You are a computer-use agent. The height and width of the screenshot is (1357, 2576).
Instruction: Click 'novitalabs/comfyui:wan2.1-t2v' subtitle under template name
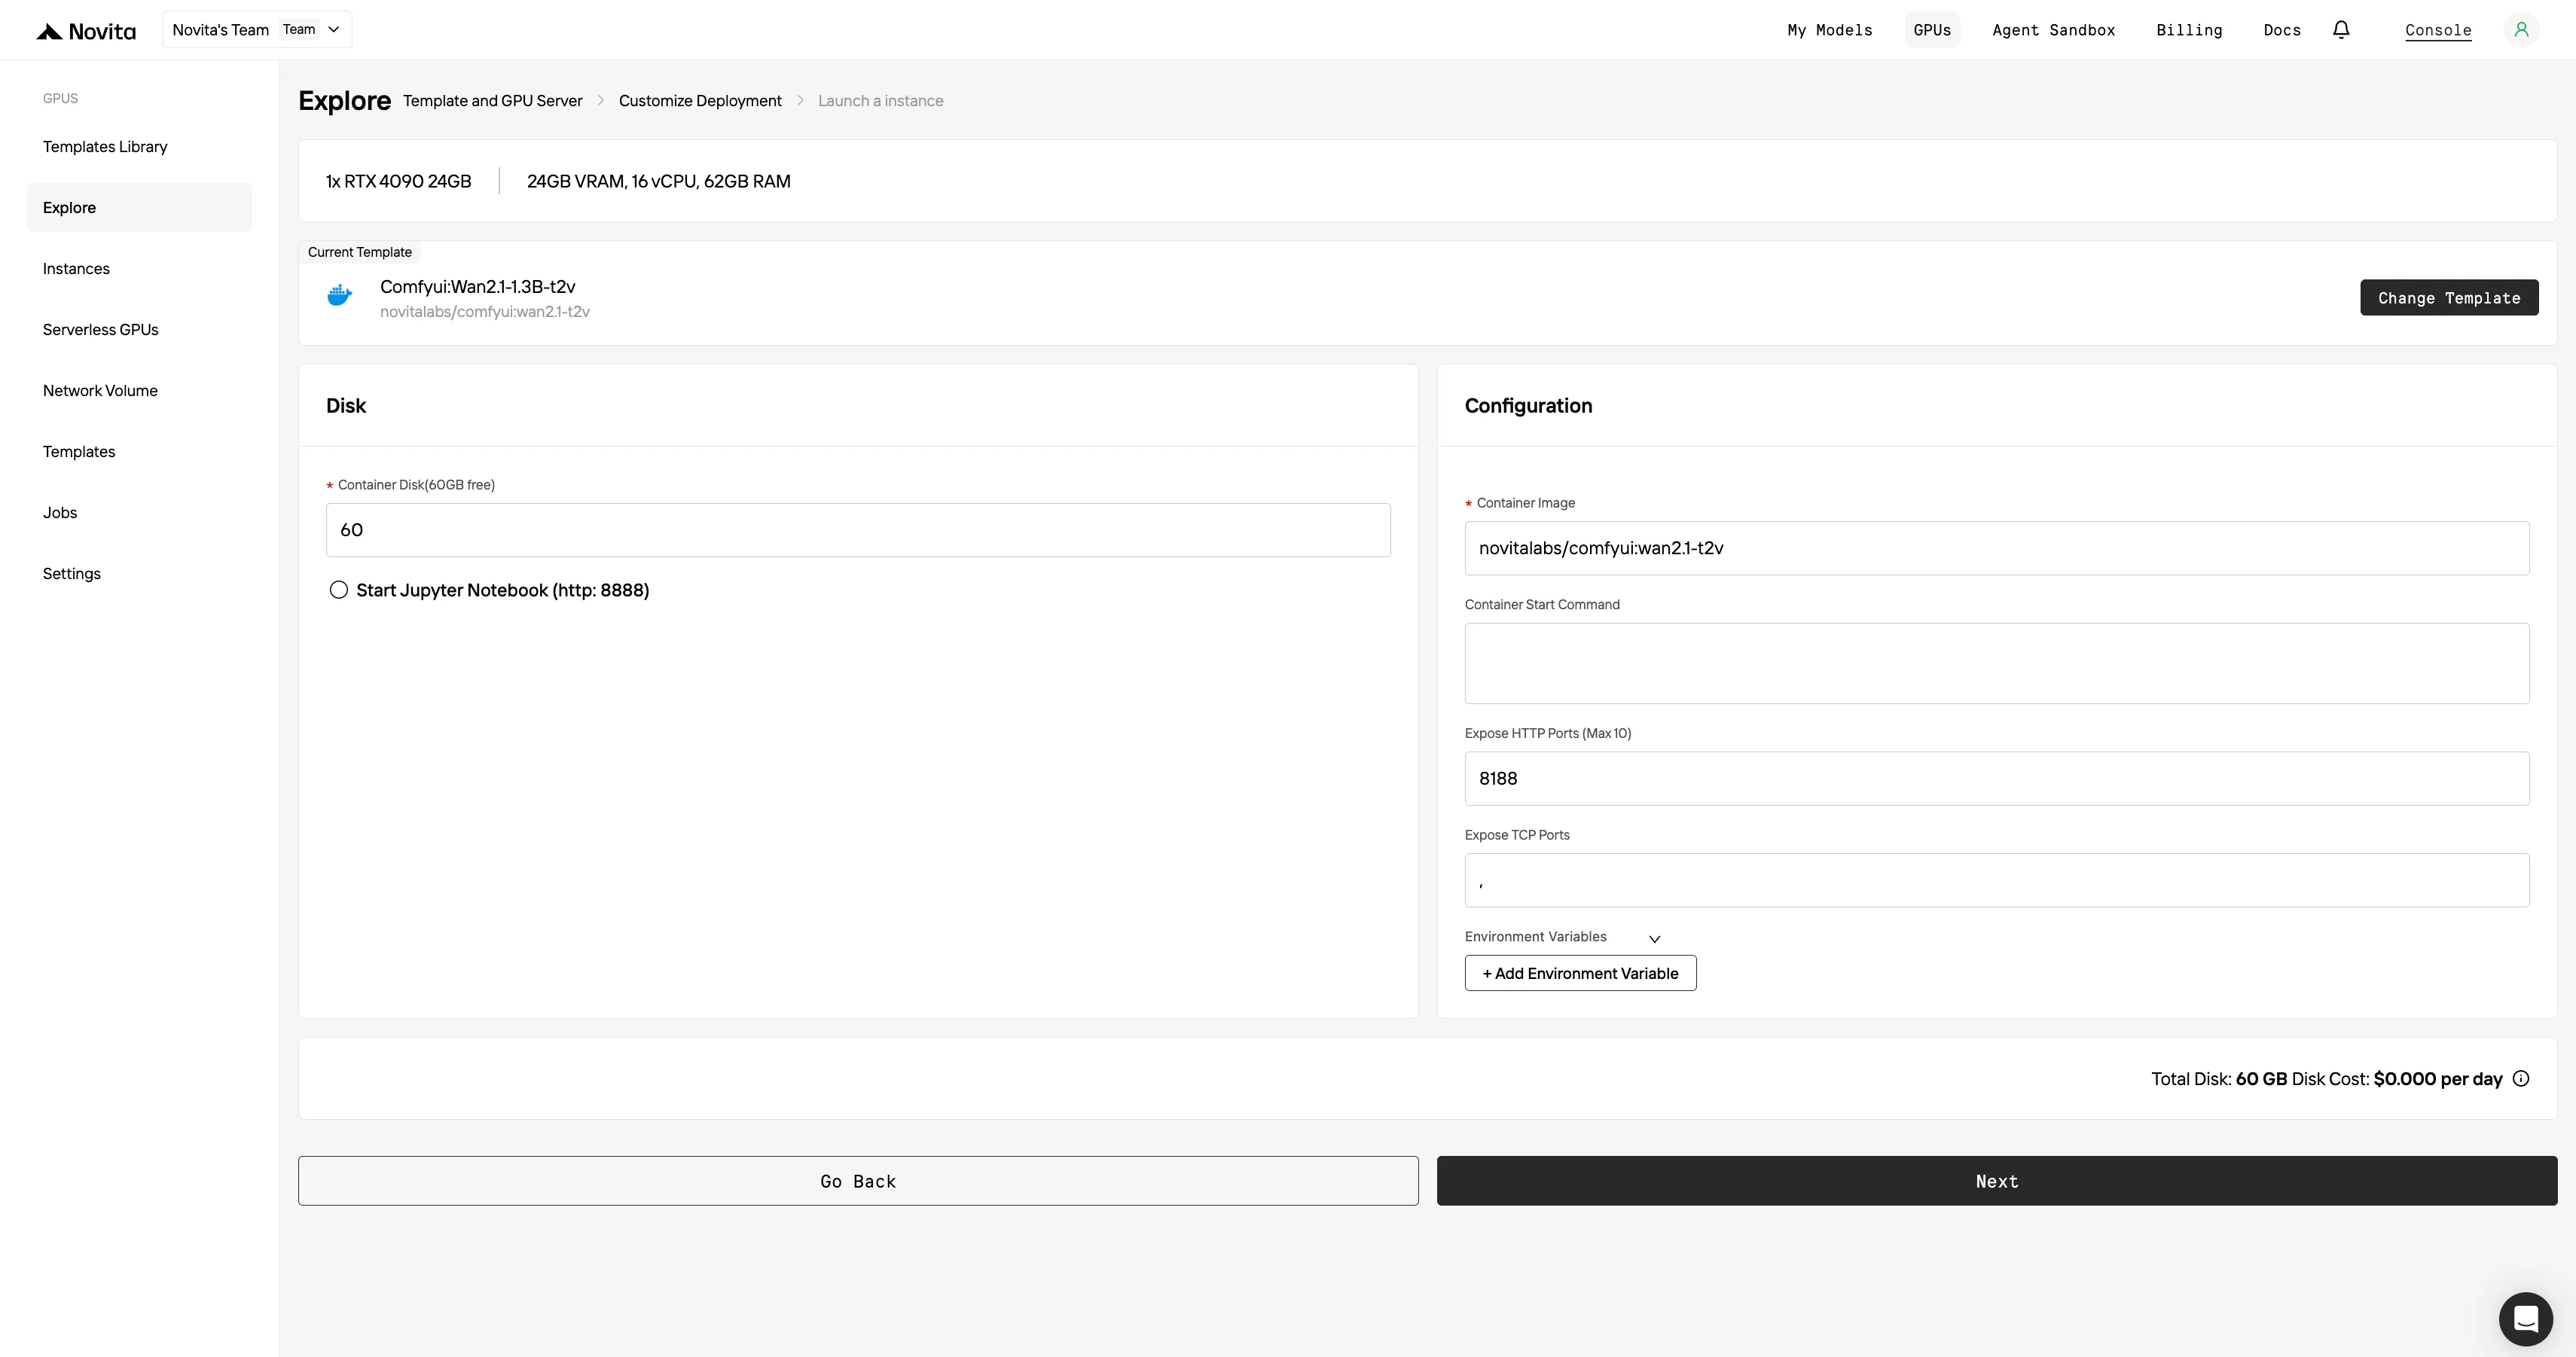pos(485,312)
